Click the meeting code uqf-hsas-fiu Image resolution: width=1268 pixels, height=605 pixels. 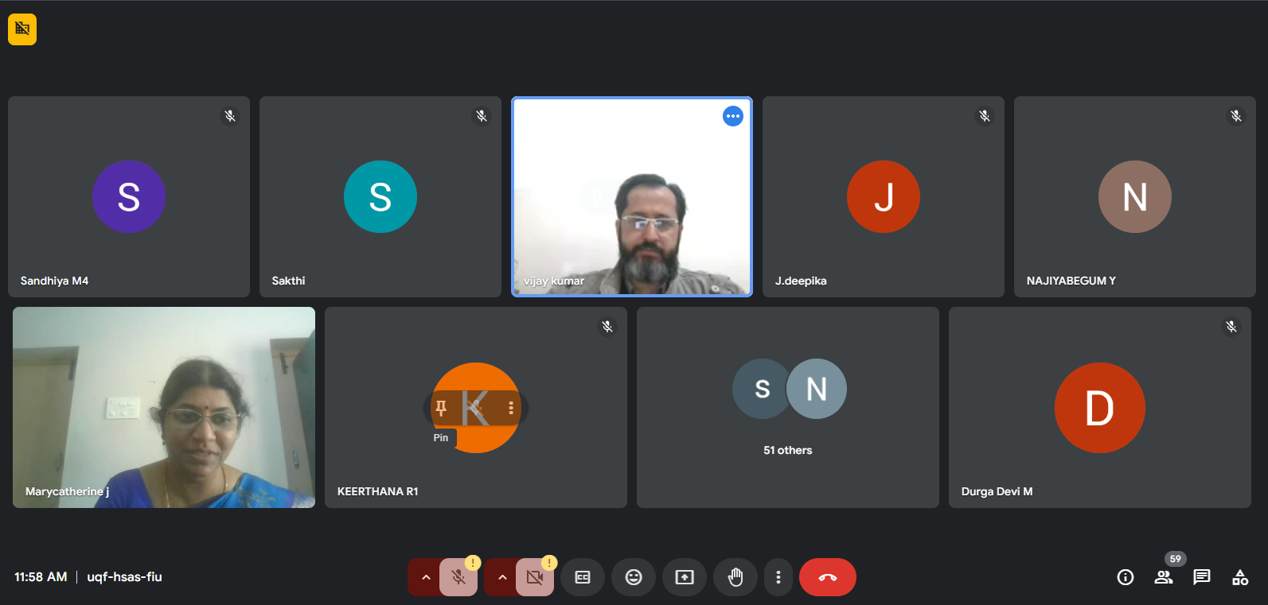click(124, 577)
